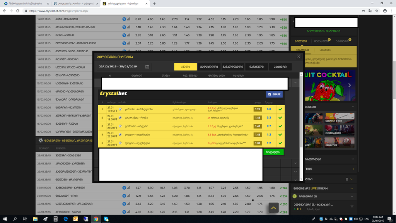This screenshot has height=223, width=396.
Task: Click the trash icon in the right sidebar
Action: (x=347, y=179)
